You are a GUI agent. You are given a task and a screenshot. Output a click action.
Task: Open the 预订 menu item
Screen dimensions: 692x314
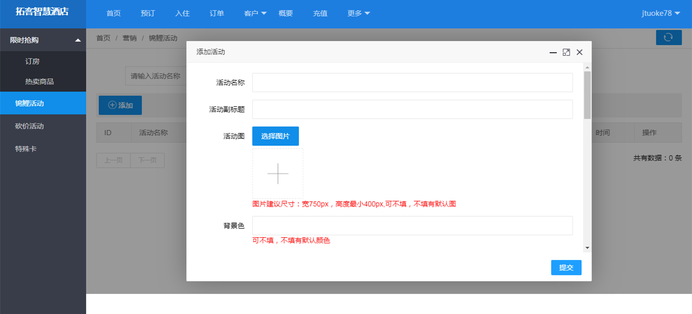pos(148,14)
